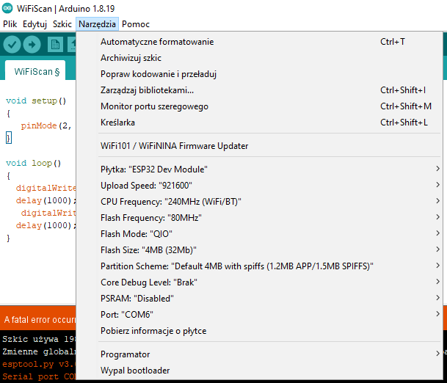The image size is (447, 383).
Task: Click the Upload arrow toolbar icon
Action: tap(32, 45)
